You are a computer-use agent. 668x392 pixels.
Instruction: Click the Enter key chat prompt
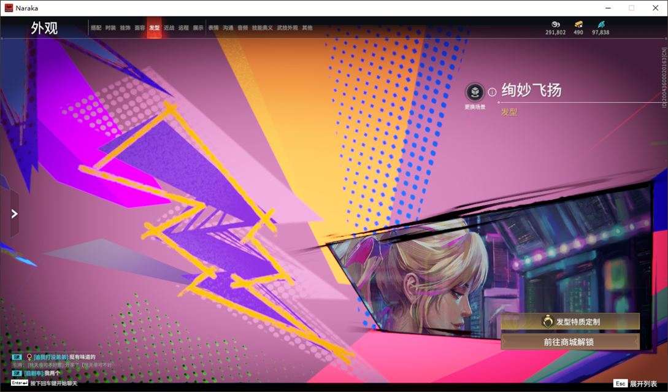tap(45, 383)
